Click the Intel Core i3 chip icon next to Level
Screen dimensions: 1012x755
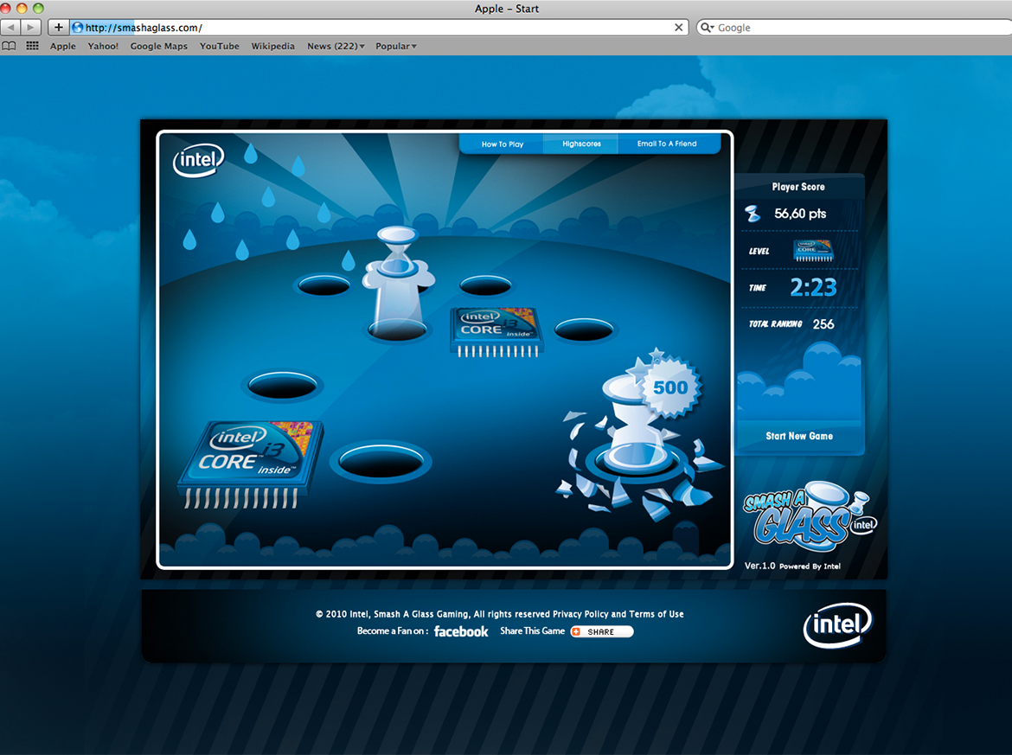pos(813,251)
